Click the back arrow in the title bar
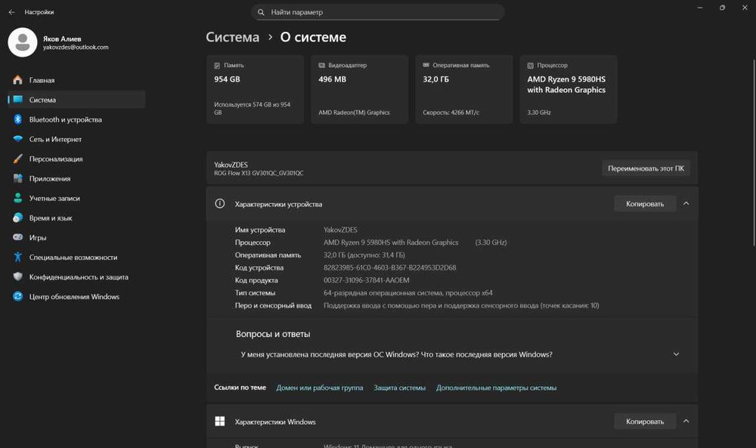This screenshot has height=448, width=756. click(x=11, y=12)
